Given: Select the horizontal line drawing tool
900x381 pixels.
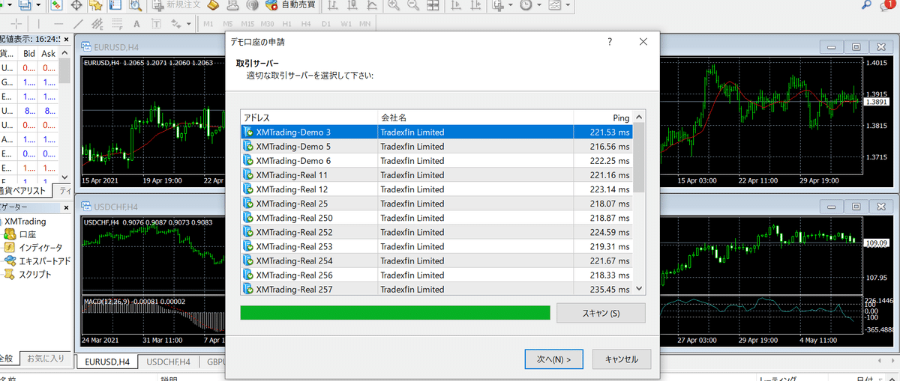Looking at the screenshot, I should (x=58, y=24).
